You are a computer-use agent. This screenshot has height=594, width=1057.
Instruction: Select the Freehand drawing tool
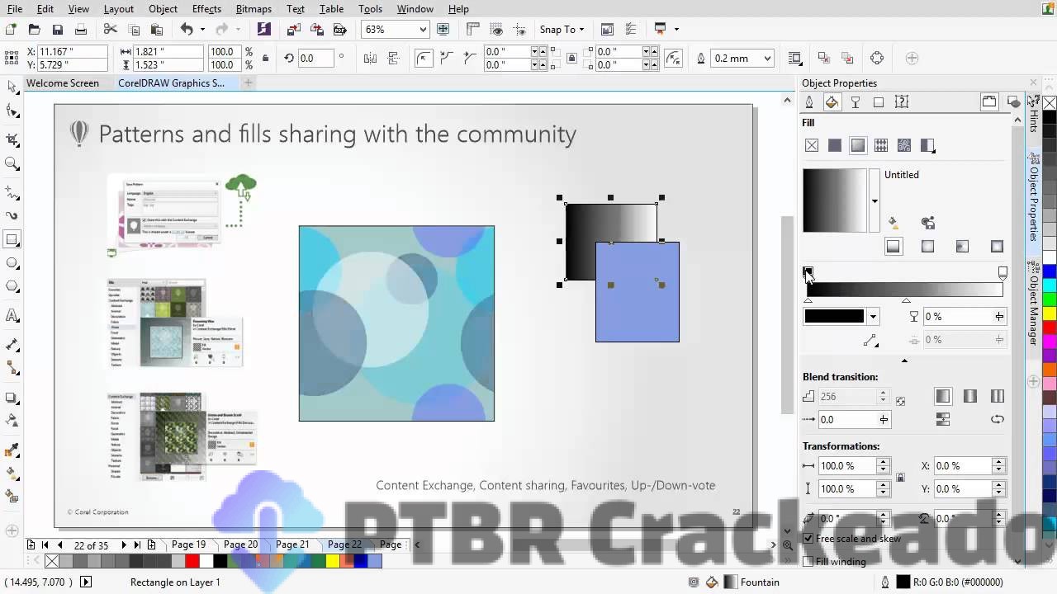[12, 192]
